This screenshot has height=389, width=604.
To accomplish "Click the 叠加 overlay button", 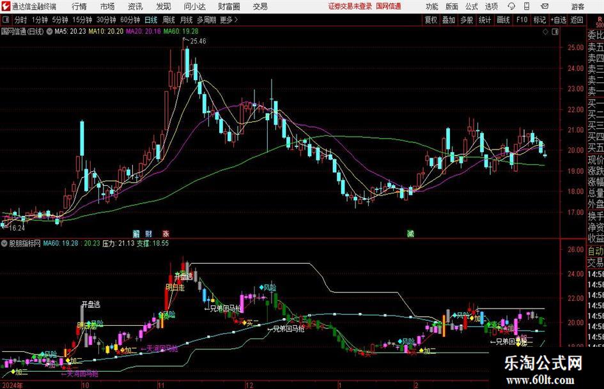I will pos(449,20).
